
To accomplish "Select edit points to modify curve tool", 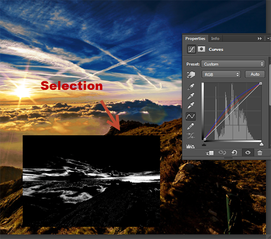I will 191,116.
